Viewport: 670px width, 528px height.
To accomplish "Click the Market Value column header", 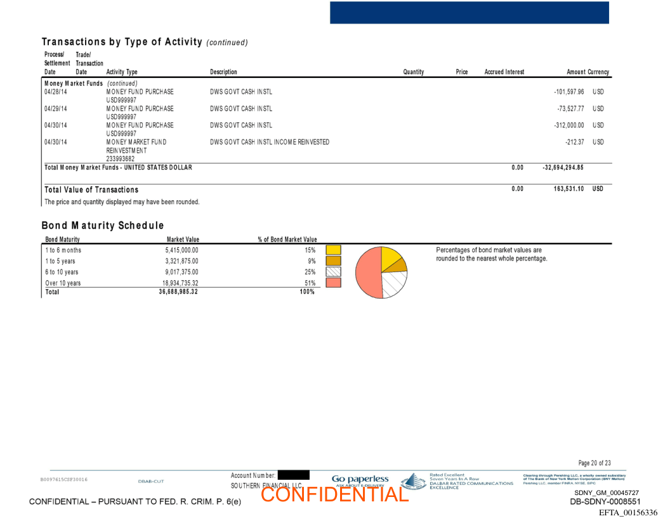I will 183,240.
